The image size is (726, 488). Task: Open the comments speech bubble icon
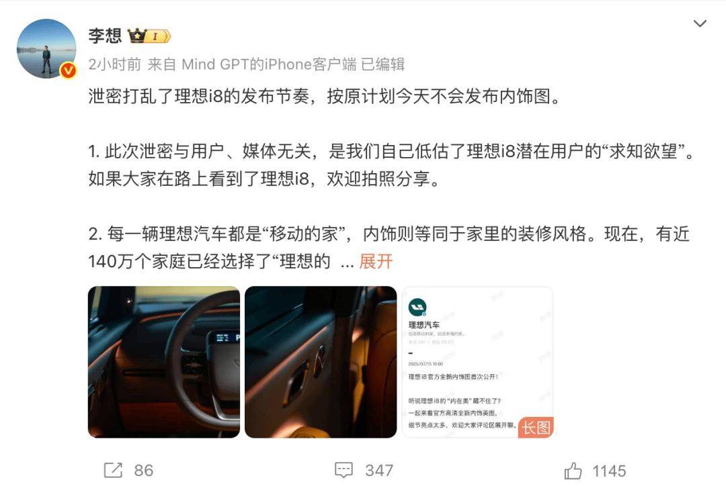[x=344, y=471]
